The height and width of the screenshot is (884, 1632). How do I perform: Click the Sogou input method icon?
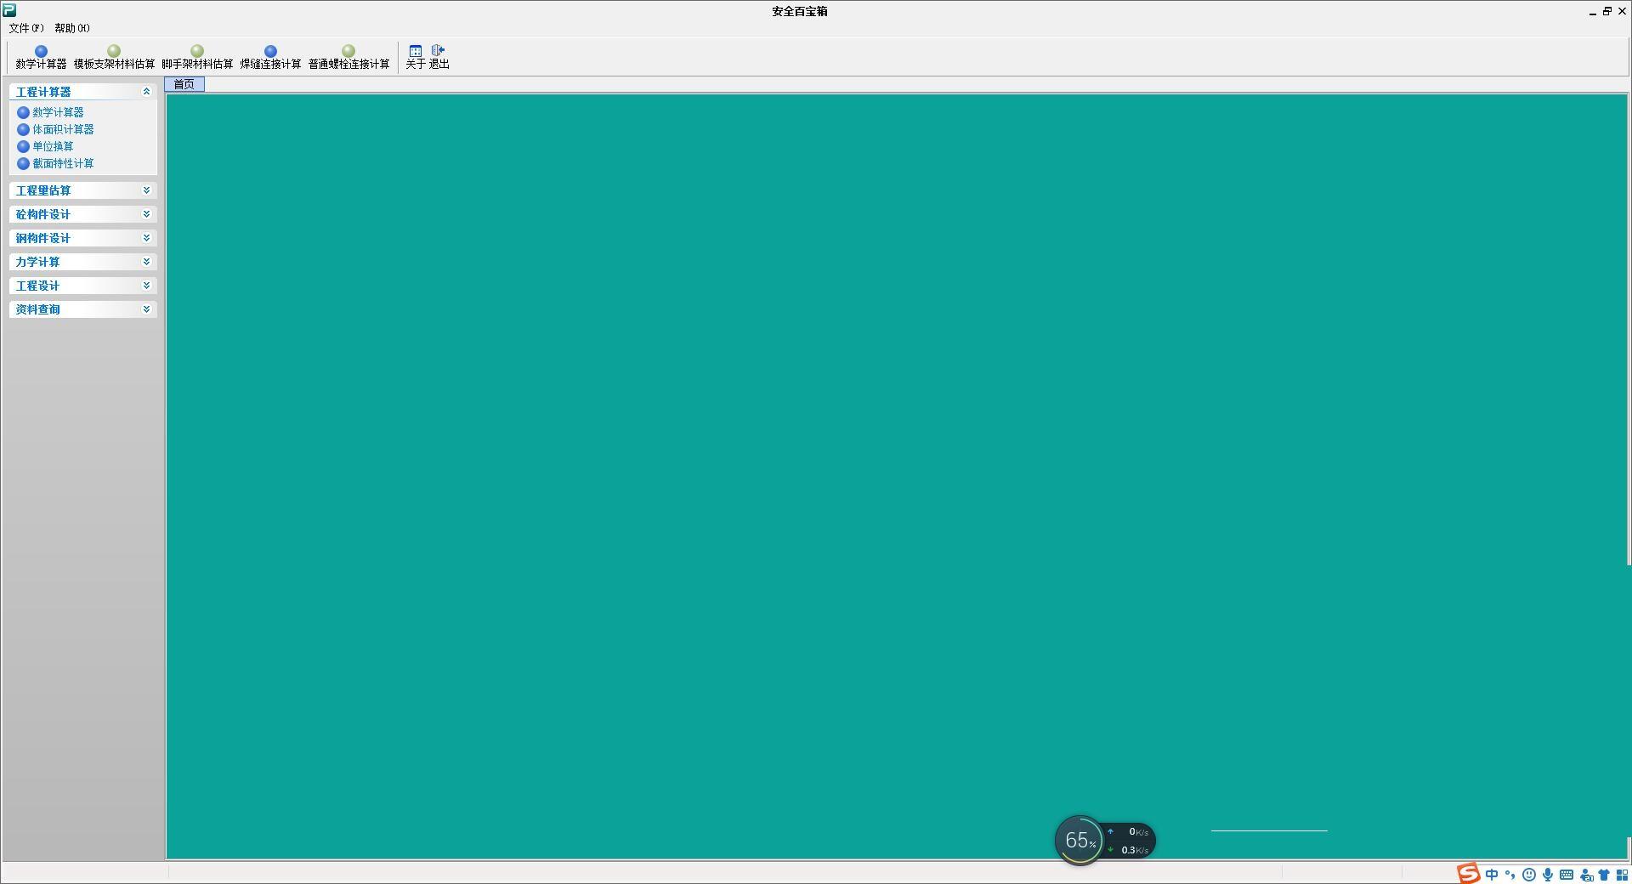coord(1468,874)
